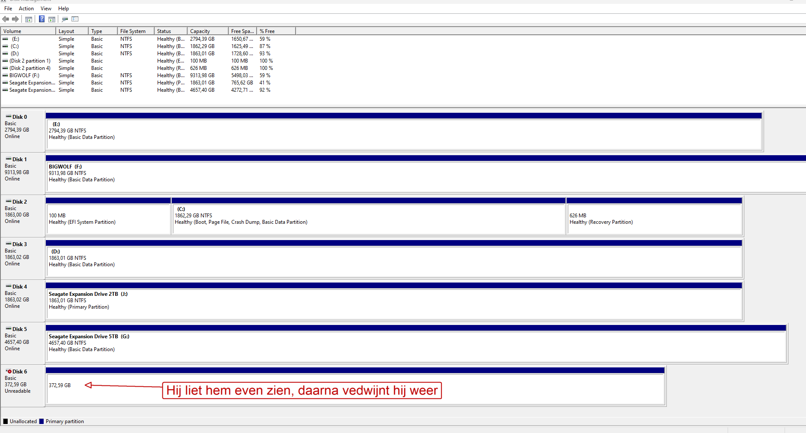Open the File menu
Screen dimensions: 806x433
pyautogui.click(x=8, y=9)
